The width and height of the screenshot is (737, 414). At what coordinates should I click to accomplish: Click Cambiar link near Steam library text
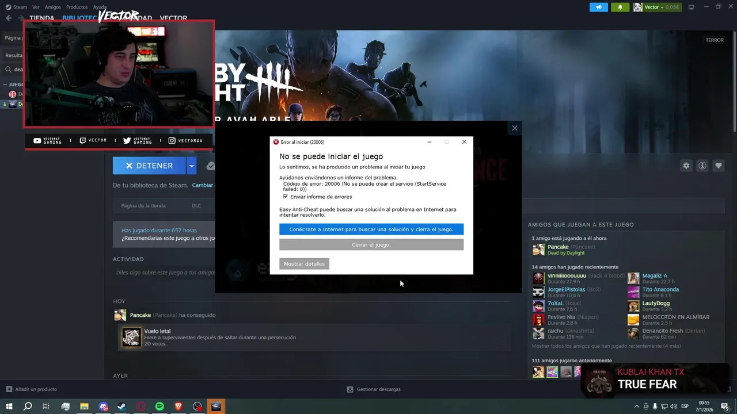(x=202, y=185)
